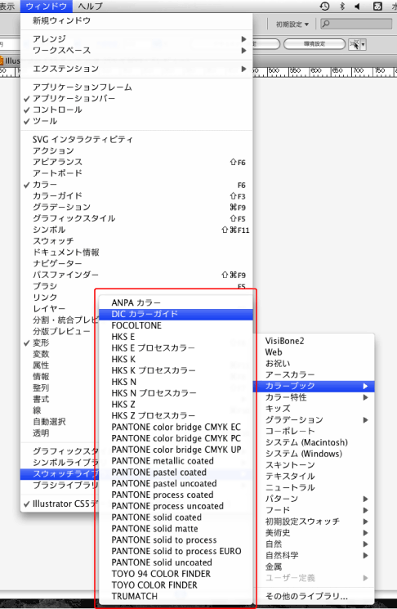Open その他のライブラリ... dialog
Viewport: 397px width, 609px height.
click(x=314, y=596)
